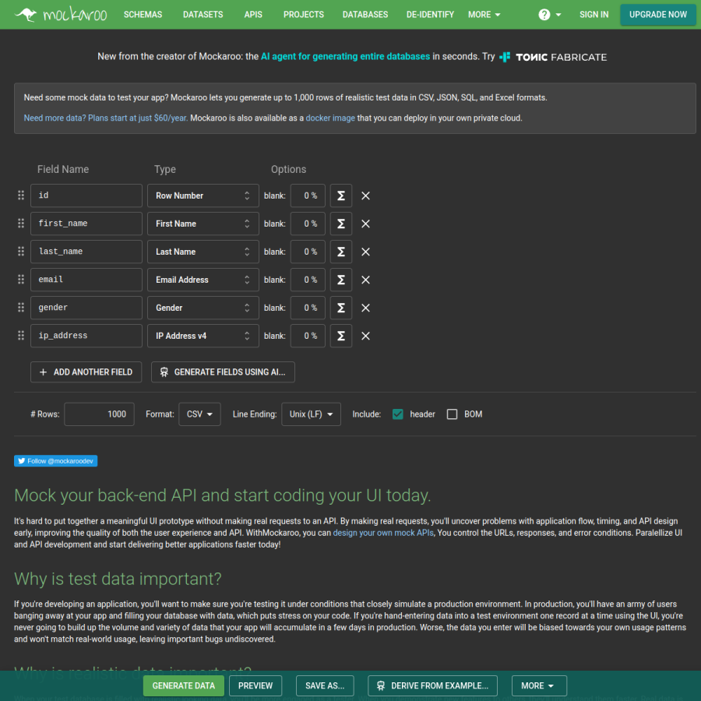The width and height of the screenshot is (701, 701).
Task: Open formula editor for first_name field
Action: [340, 224]
